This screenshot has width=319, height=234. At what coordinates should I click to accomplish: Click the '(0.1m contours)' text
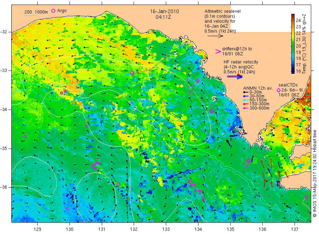tap(219, 16)
